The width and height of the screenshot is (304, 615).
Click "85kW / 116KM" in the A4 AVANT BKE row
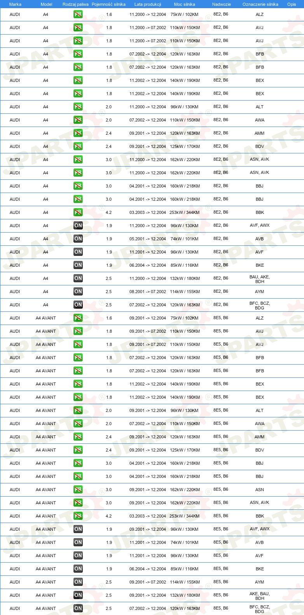185,569
